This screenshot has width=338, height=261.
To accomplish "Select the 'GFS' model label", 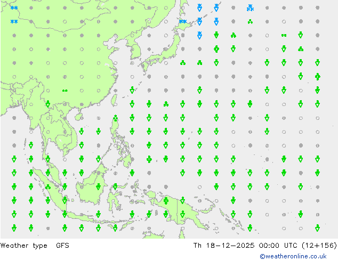I will pyautogui.click(x=62, y=245).
